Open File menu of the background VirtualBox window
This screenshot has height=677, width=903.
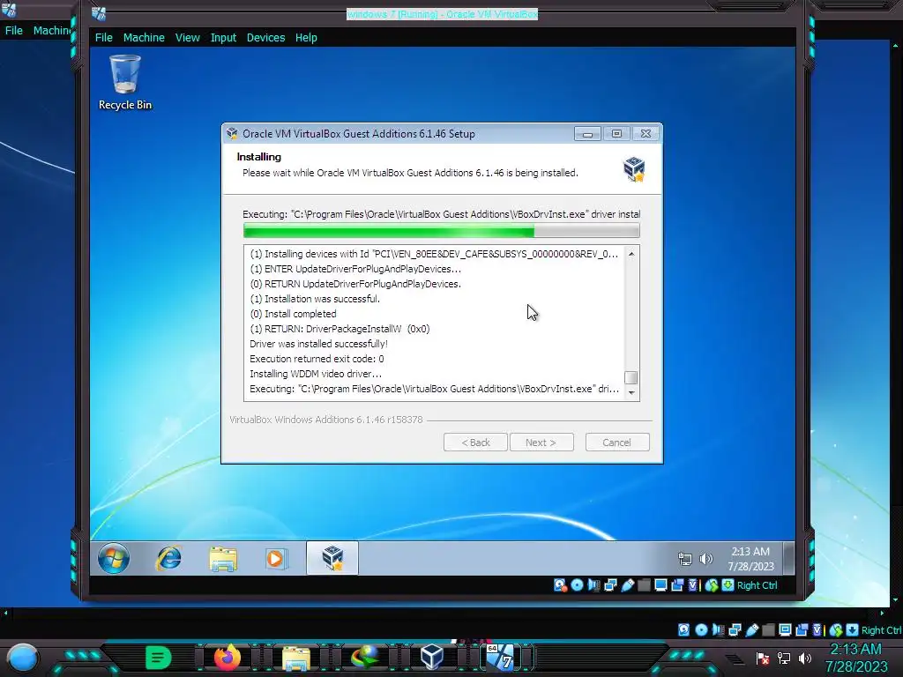[x=14, y=31]
